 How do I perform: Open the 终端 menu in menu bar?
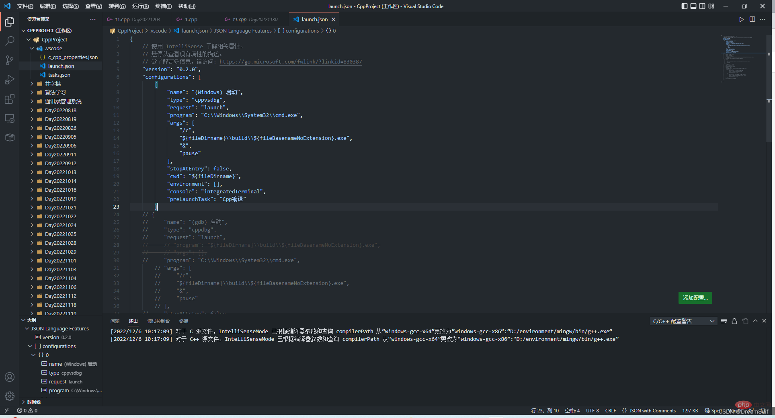[163, 6]
